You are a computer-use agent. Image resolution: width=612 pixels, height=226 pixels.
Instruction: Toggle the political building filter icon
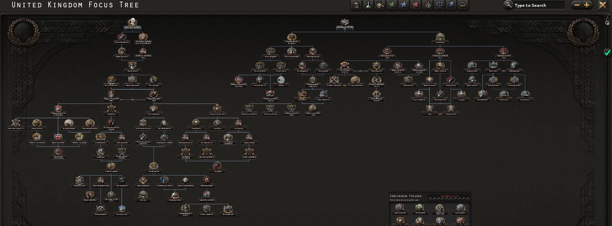[356, 5]
